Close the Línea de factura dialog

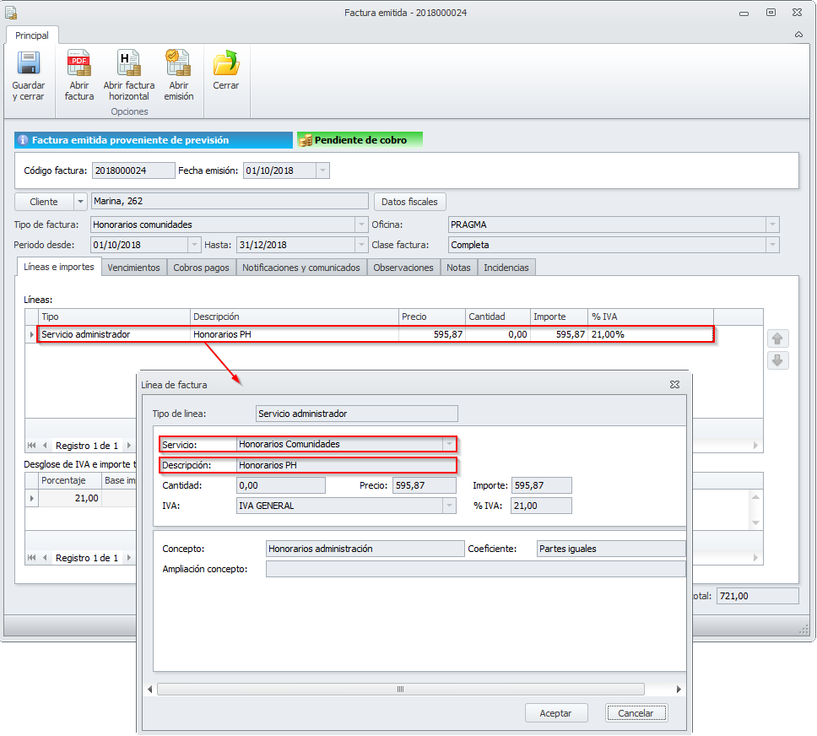tap(674, 384)
